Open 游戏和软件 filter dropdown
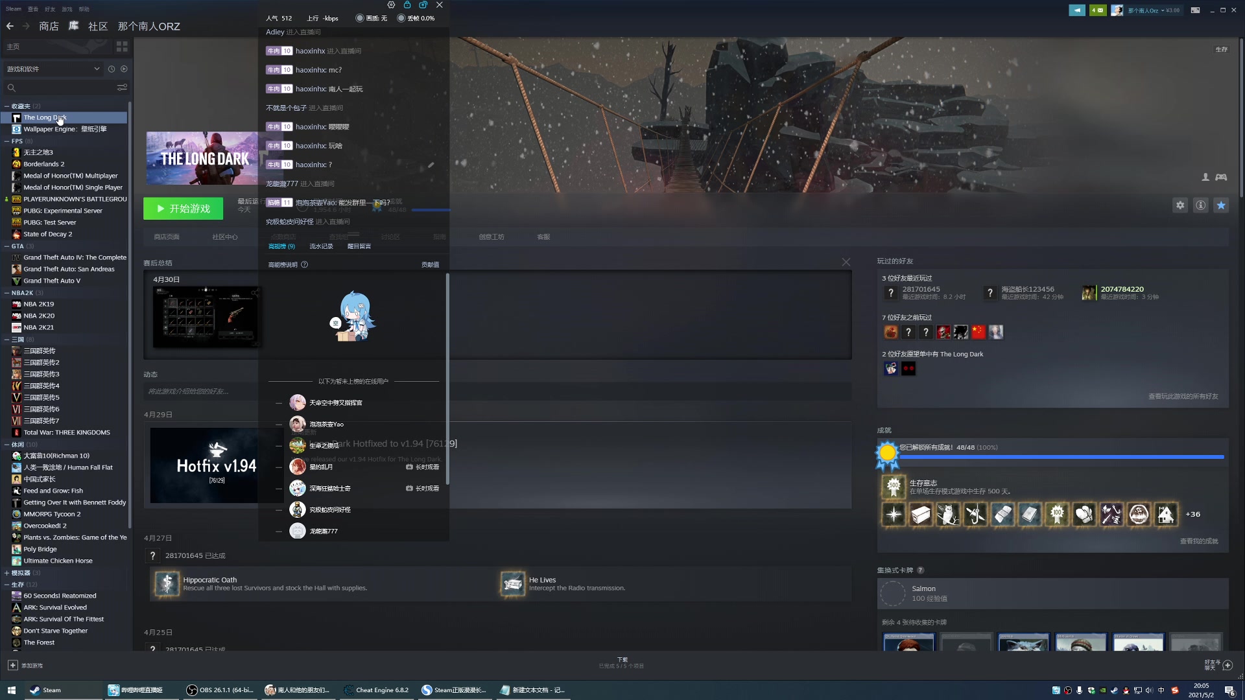The image size is (1245, 700). 53,69
